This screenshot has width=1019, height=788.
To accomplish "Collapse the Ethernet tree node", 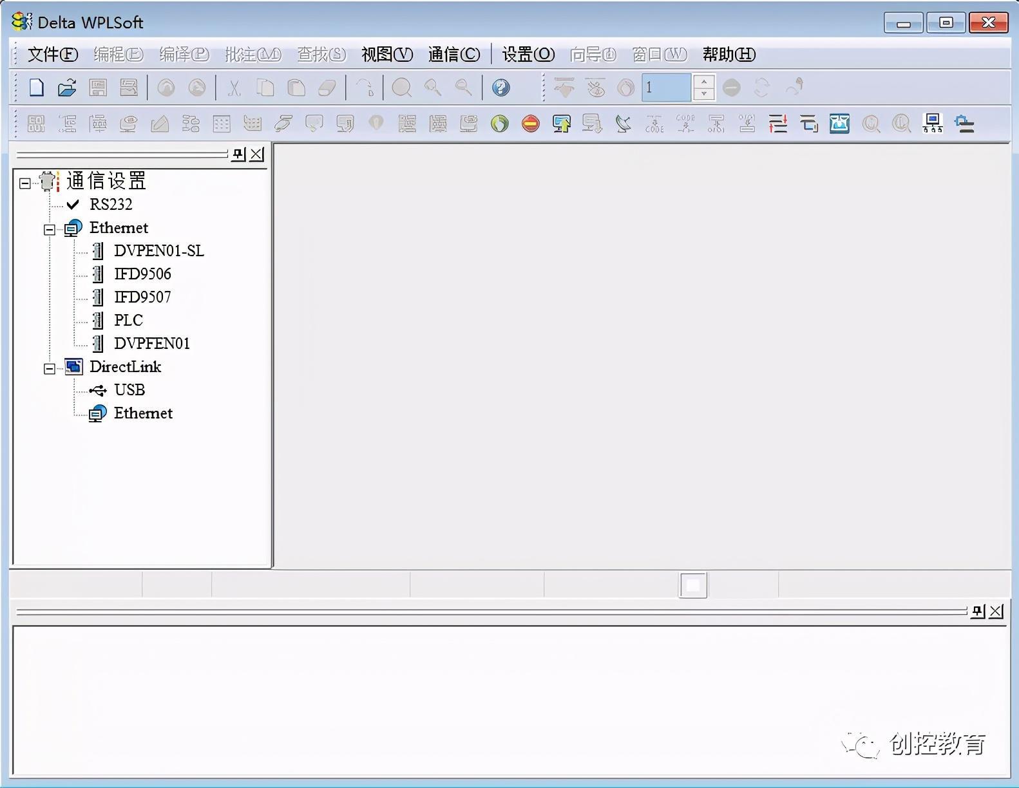I will 50,230.
